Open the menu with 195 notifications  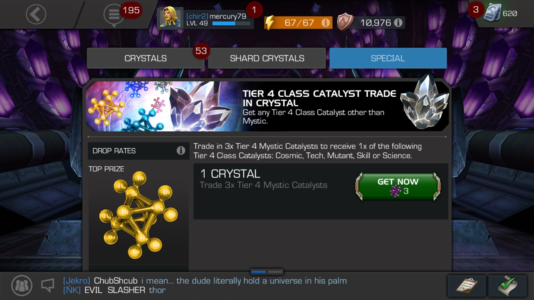point(114,14)
